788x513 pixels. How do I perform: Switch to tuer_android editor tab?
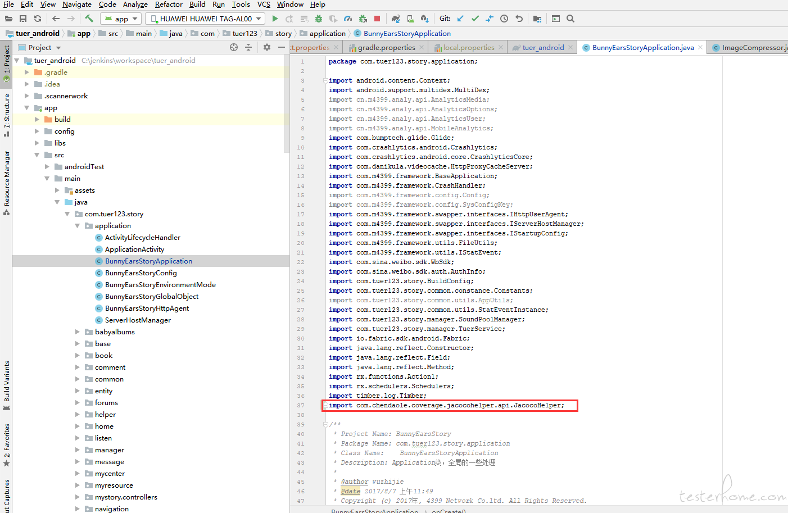(x=543, y=48)
